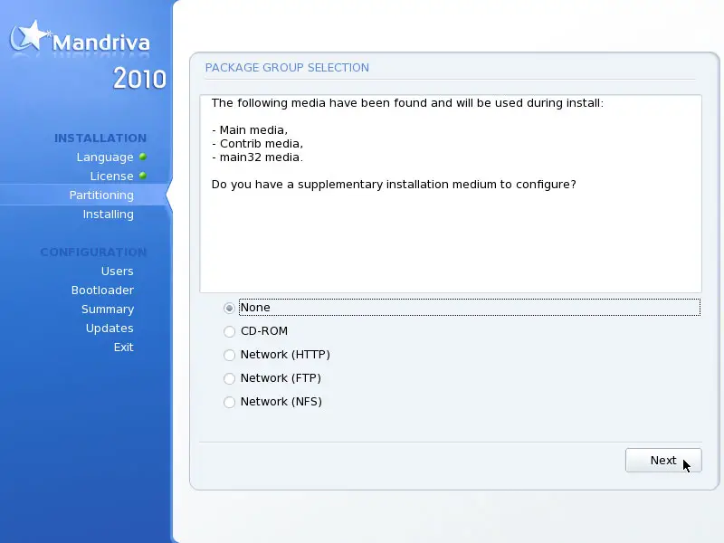724x543 pixels.
Task: Click the Next button
Action: 663,461
